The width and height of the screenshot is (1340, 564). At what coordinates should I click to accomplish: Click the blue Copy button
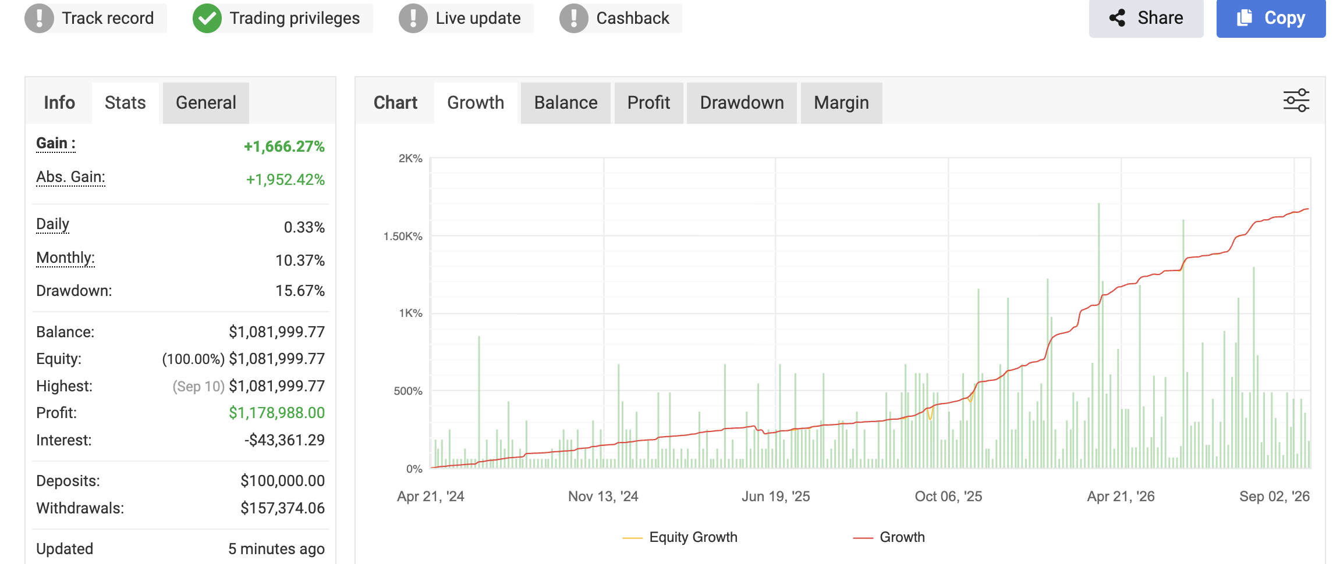coord(1271,18)
